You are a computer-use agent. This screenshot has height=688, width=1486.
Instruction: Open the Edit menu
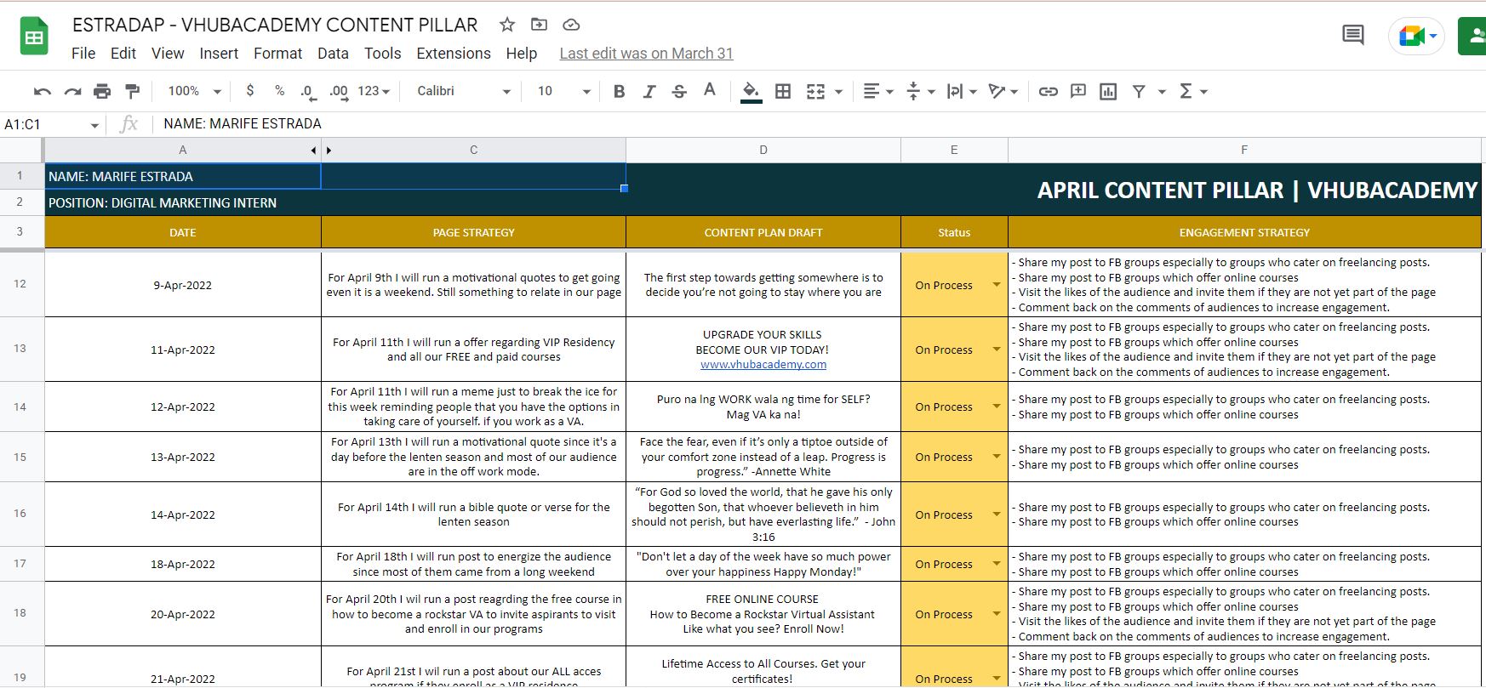point(123,54)
